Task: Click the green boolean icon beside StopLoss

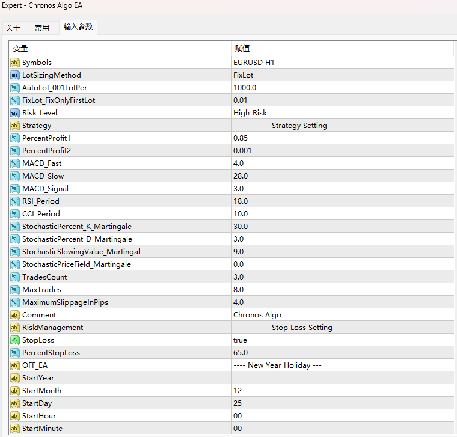Action: (x=15, y=340)
